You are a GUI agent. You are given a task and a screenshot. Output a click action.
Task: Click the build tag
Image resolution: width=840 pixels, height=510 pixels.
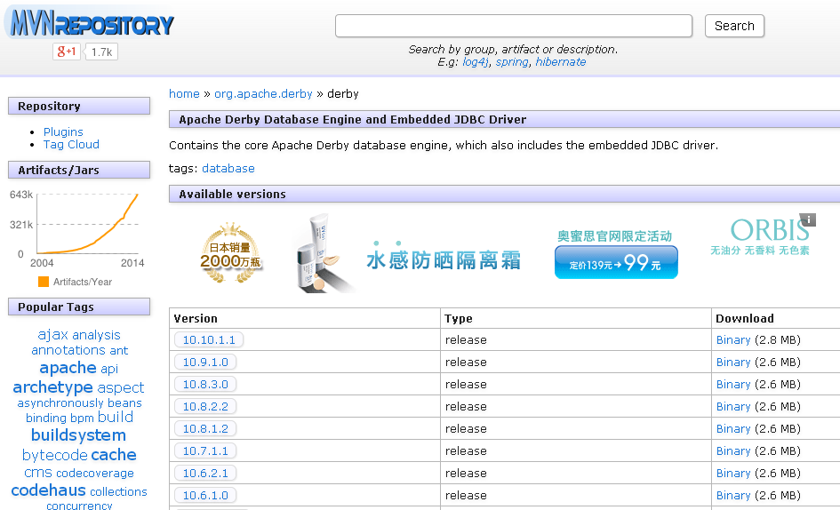click(116, 417)
